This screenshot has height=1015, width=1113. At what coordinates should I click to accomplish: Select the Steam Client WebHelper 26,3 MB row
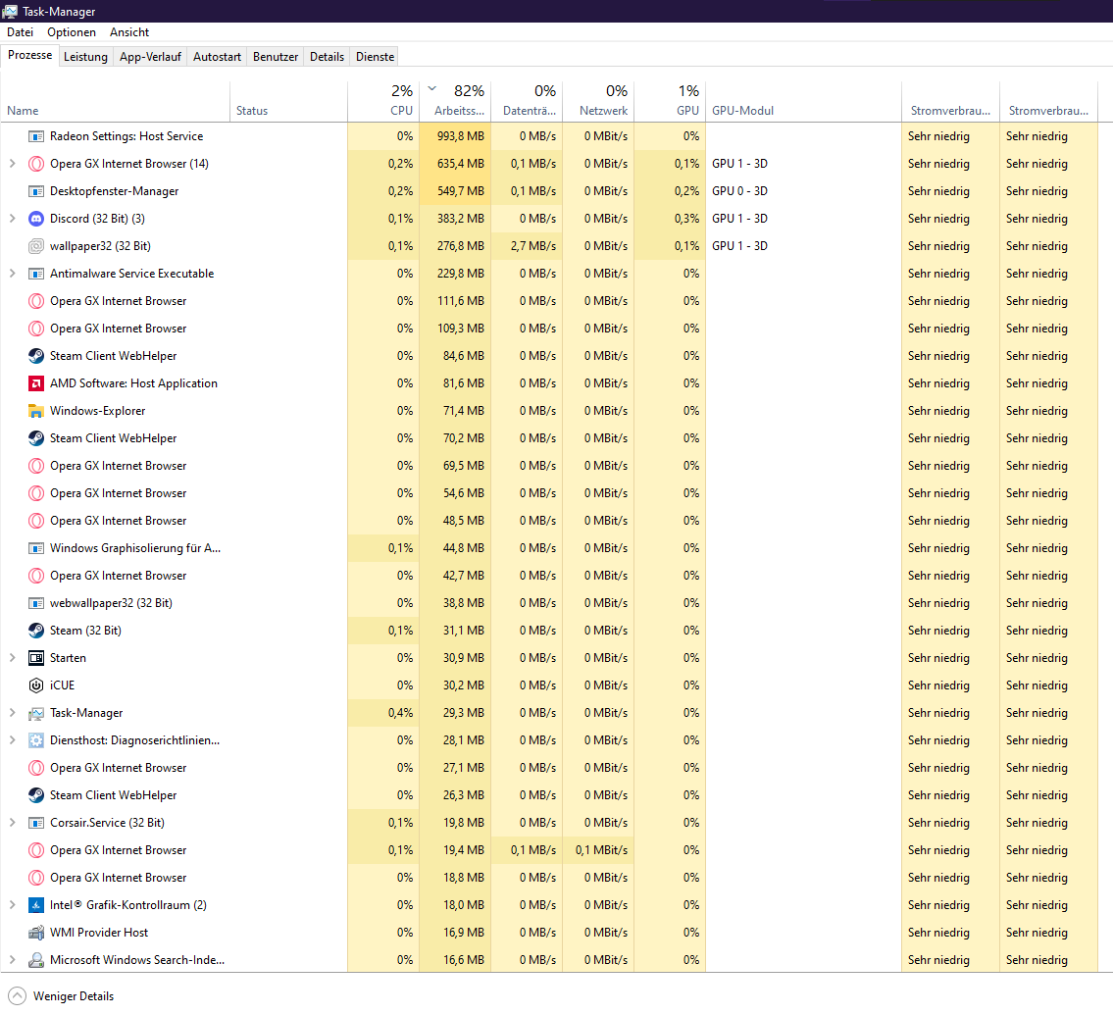point(549,795)
